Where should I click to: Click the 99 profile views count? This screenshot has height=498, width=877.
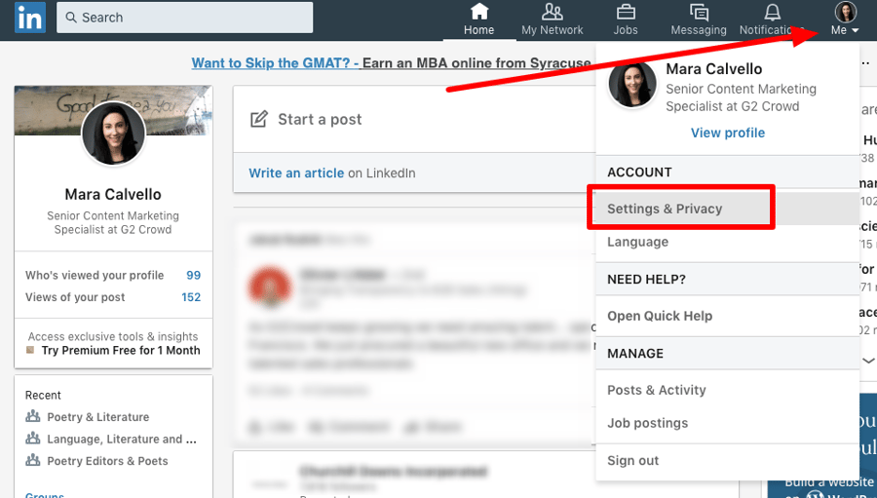(194, 275)
